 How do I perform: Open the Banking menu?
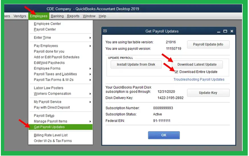[57, 16]
